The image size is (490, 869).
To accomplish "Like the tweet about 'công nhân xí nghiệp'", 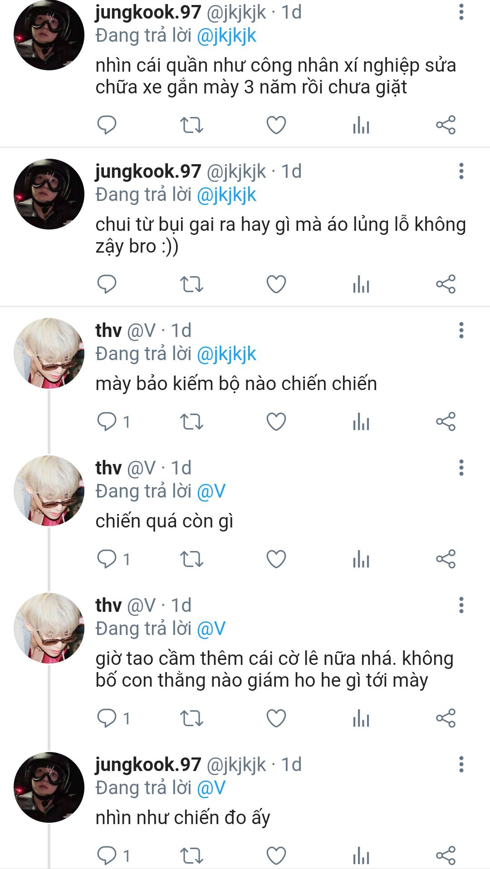I will (276, 125).
